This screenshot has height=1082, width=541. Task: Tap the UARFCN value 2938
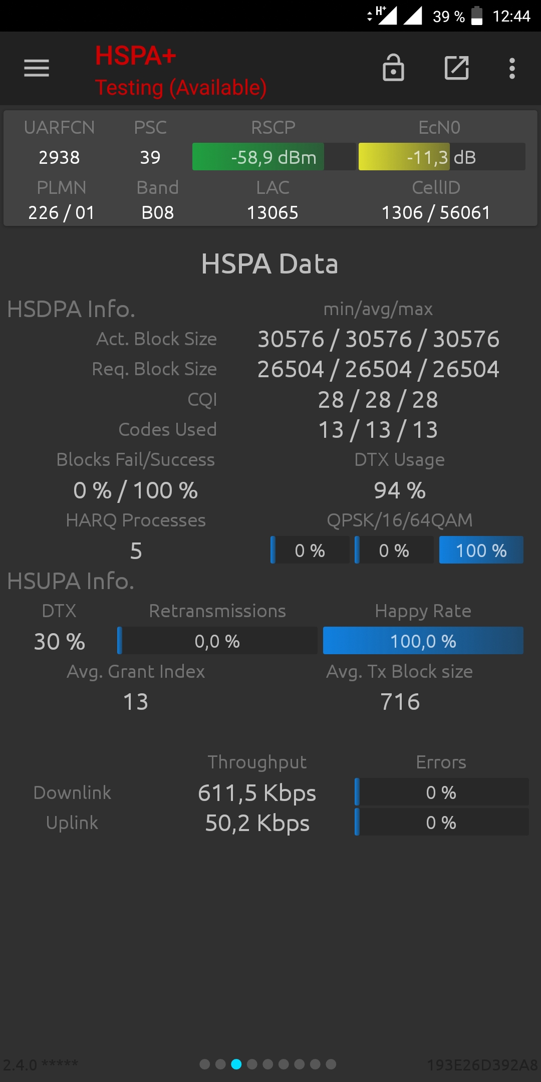click(59, 157)
